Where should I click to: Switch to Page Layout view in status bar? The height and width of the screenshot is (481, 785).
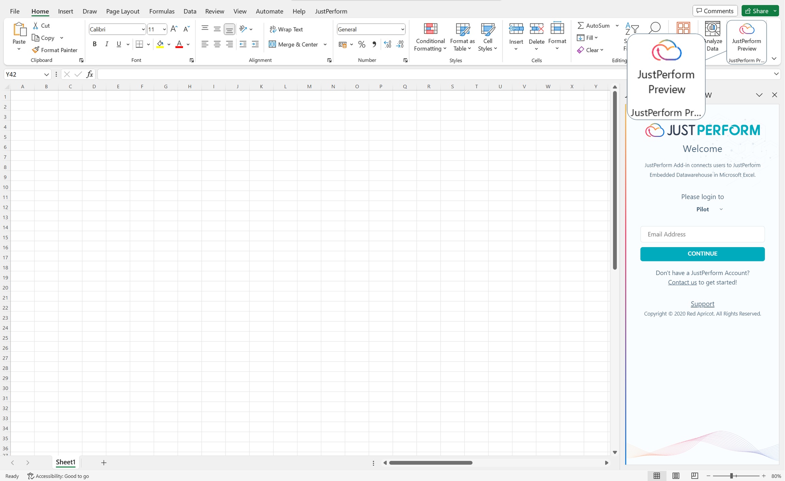[676, 476]
